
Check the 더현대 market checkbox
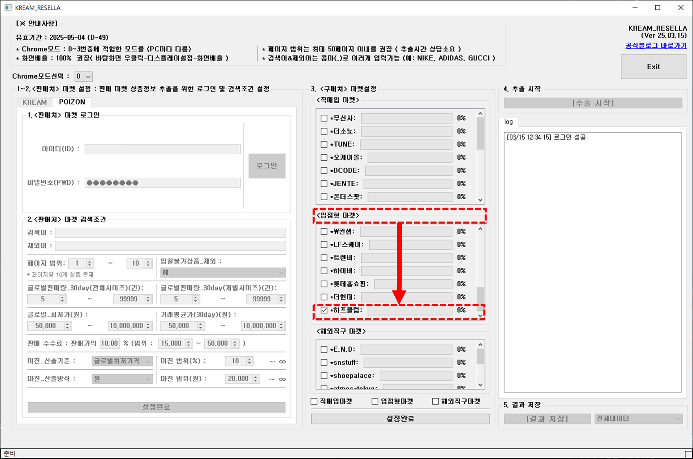point(324,297)
